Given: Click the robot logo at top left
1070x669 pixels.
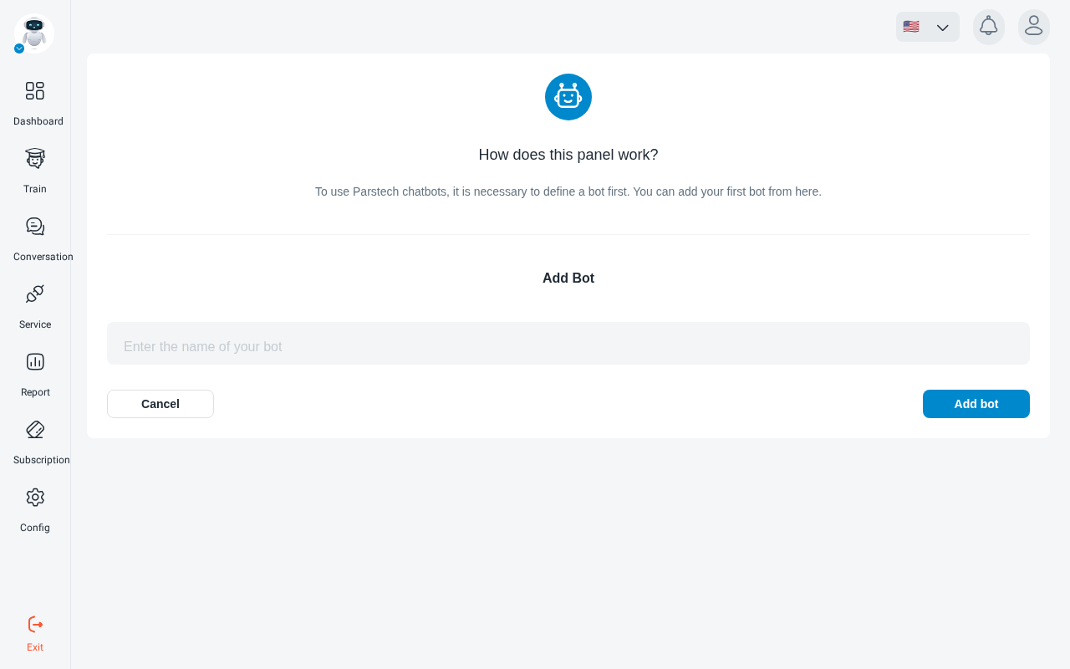Looking at the screenshot, I should [x=34, y=33].
